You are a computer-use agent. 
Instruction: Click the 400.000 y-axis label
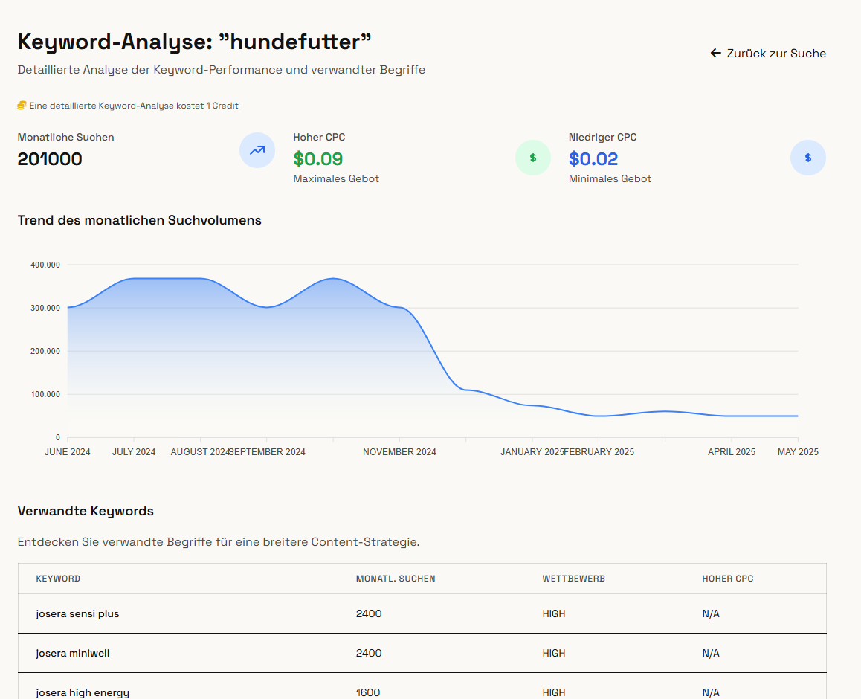coord(45,265)
